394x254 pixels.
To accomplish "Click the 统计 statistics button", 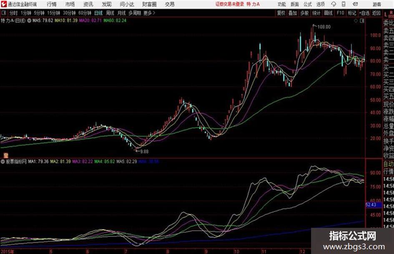I will coord(316,13).
